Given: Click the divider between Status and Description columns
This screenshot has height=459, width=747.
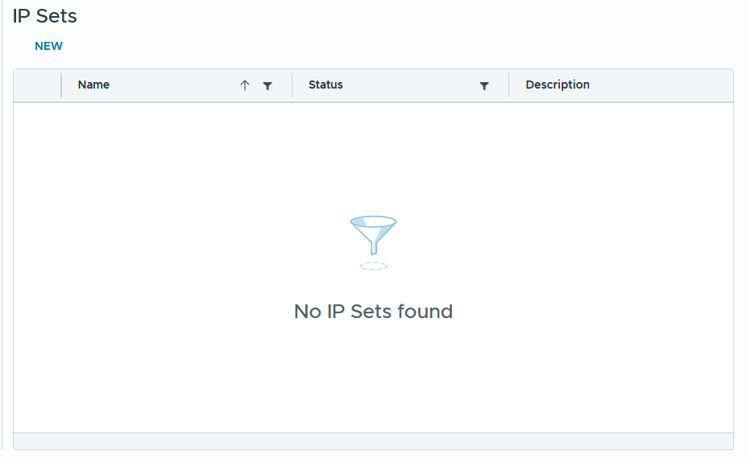Looking at the screenshot, I should click(508, 85).
